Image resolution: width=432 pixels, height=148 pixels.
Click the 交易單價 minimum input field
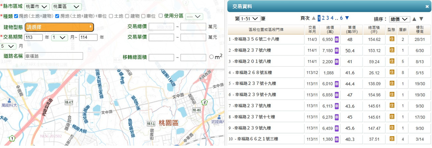click(x=161, y=37)
